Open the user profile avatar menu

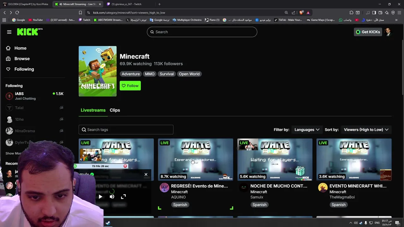coord(388,32)
